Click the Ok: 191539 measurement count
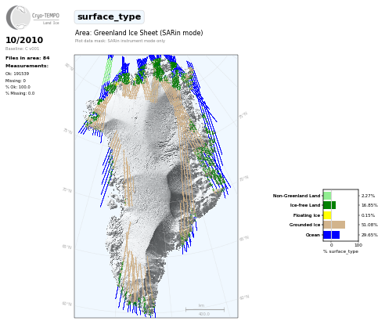The width and height of the screenshot is (385, 321). coord(17,74)
